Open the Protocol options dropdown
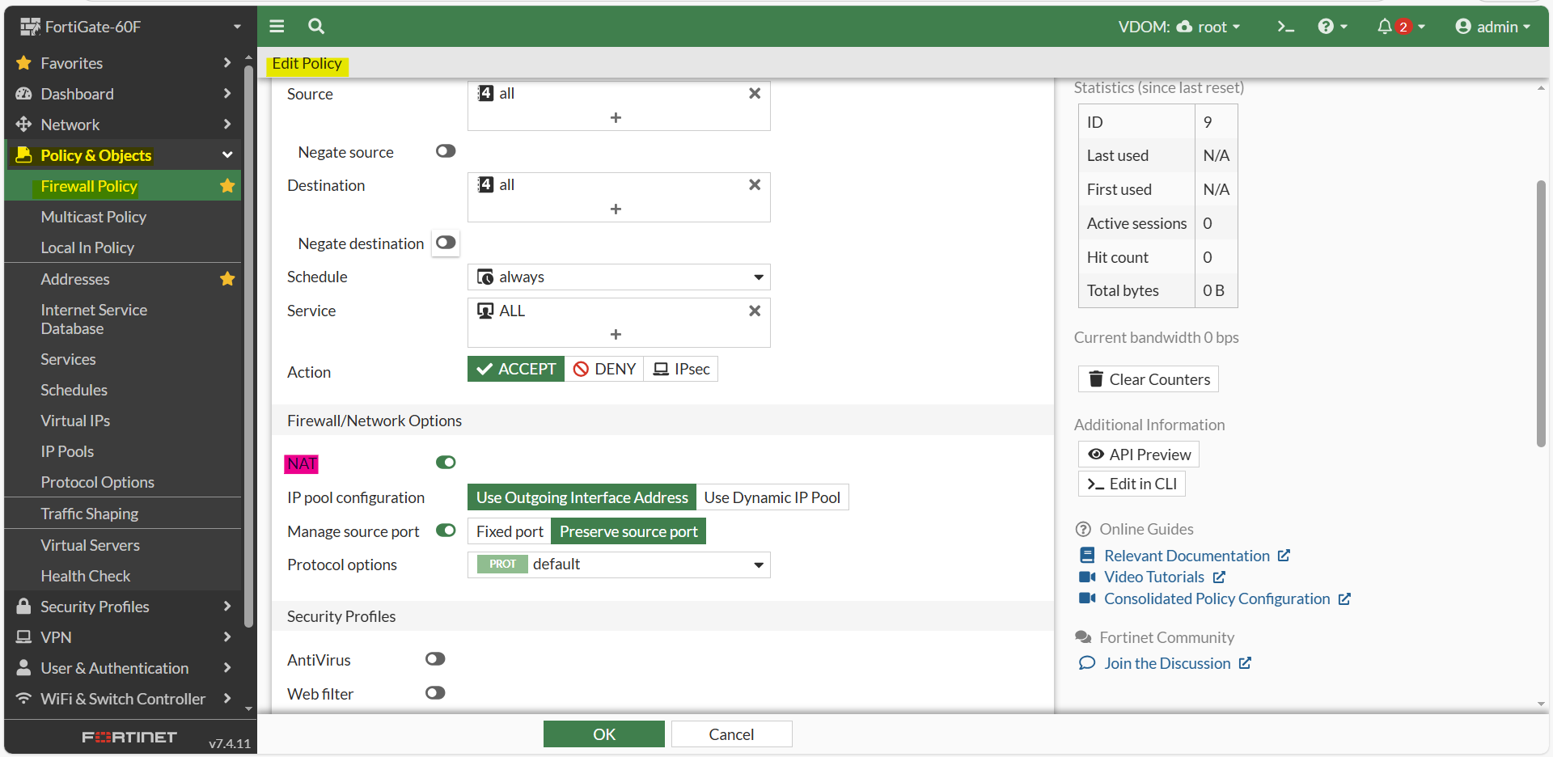 [x=619, y=565]
